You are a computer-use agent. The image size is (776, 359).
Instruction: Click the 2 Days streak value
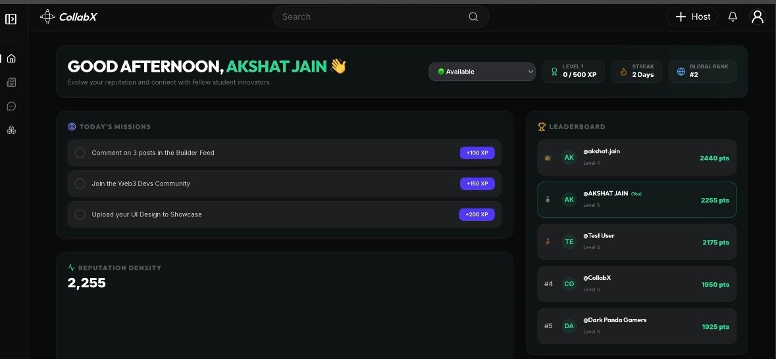[643, 75]
